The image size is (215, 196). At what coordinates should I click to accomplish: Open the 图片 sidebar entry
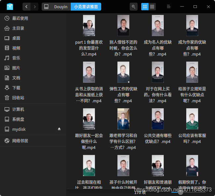(33, 68)
